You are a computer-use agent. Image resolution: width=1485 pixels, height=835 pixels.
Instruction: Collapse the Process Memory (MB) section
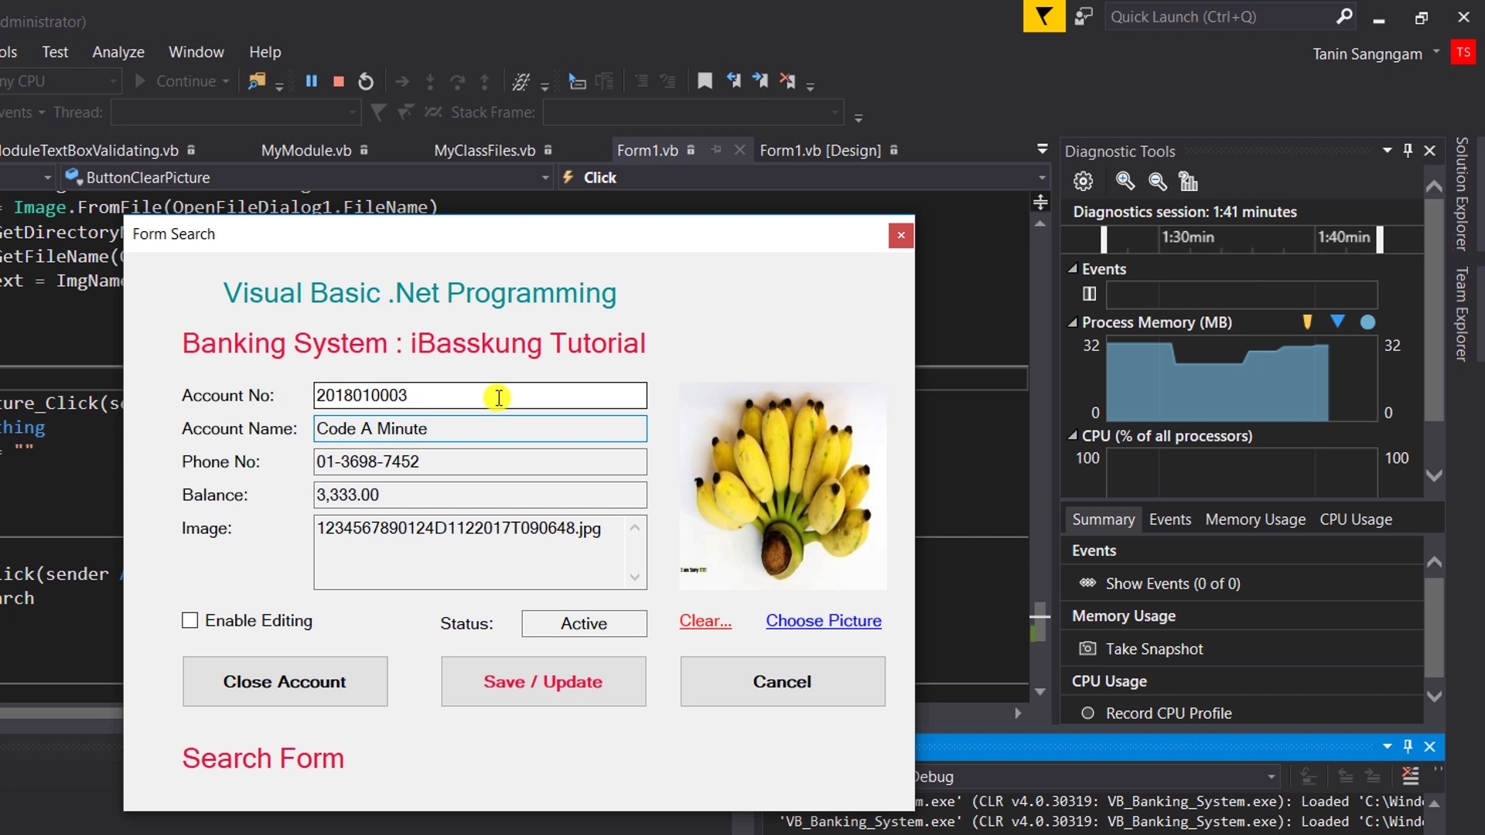(x=1073, y=322)
